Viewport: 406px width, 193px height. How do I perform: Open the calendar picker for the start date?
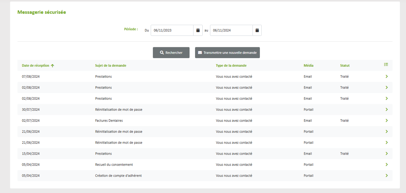(198, 30)
